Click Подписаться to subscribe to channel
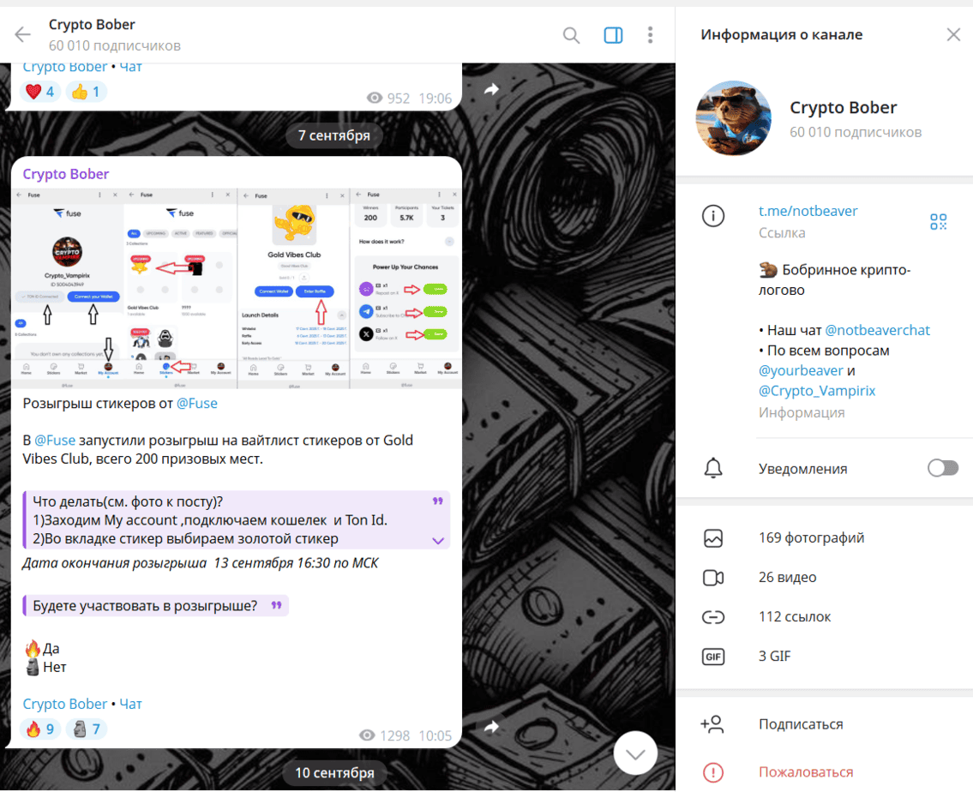 (801, 724)
